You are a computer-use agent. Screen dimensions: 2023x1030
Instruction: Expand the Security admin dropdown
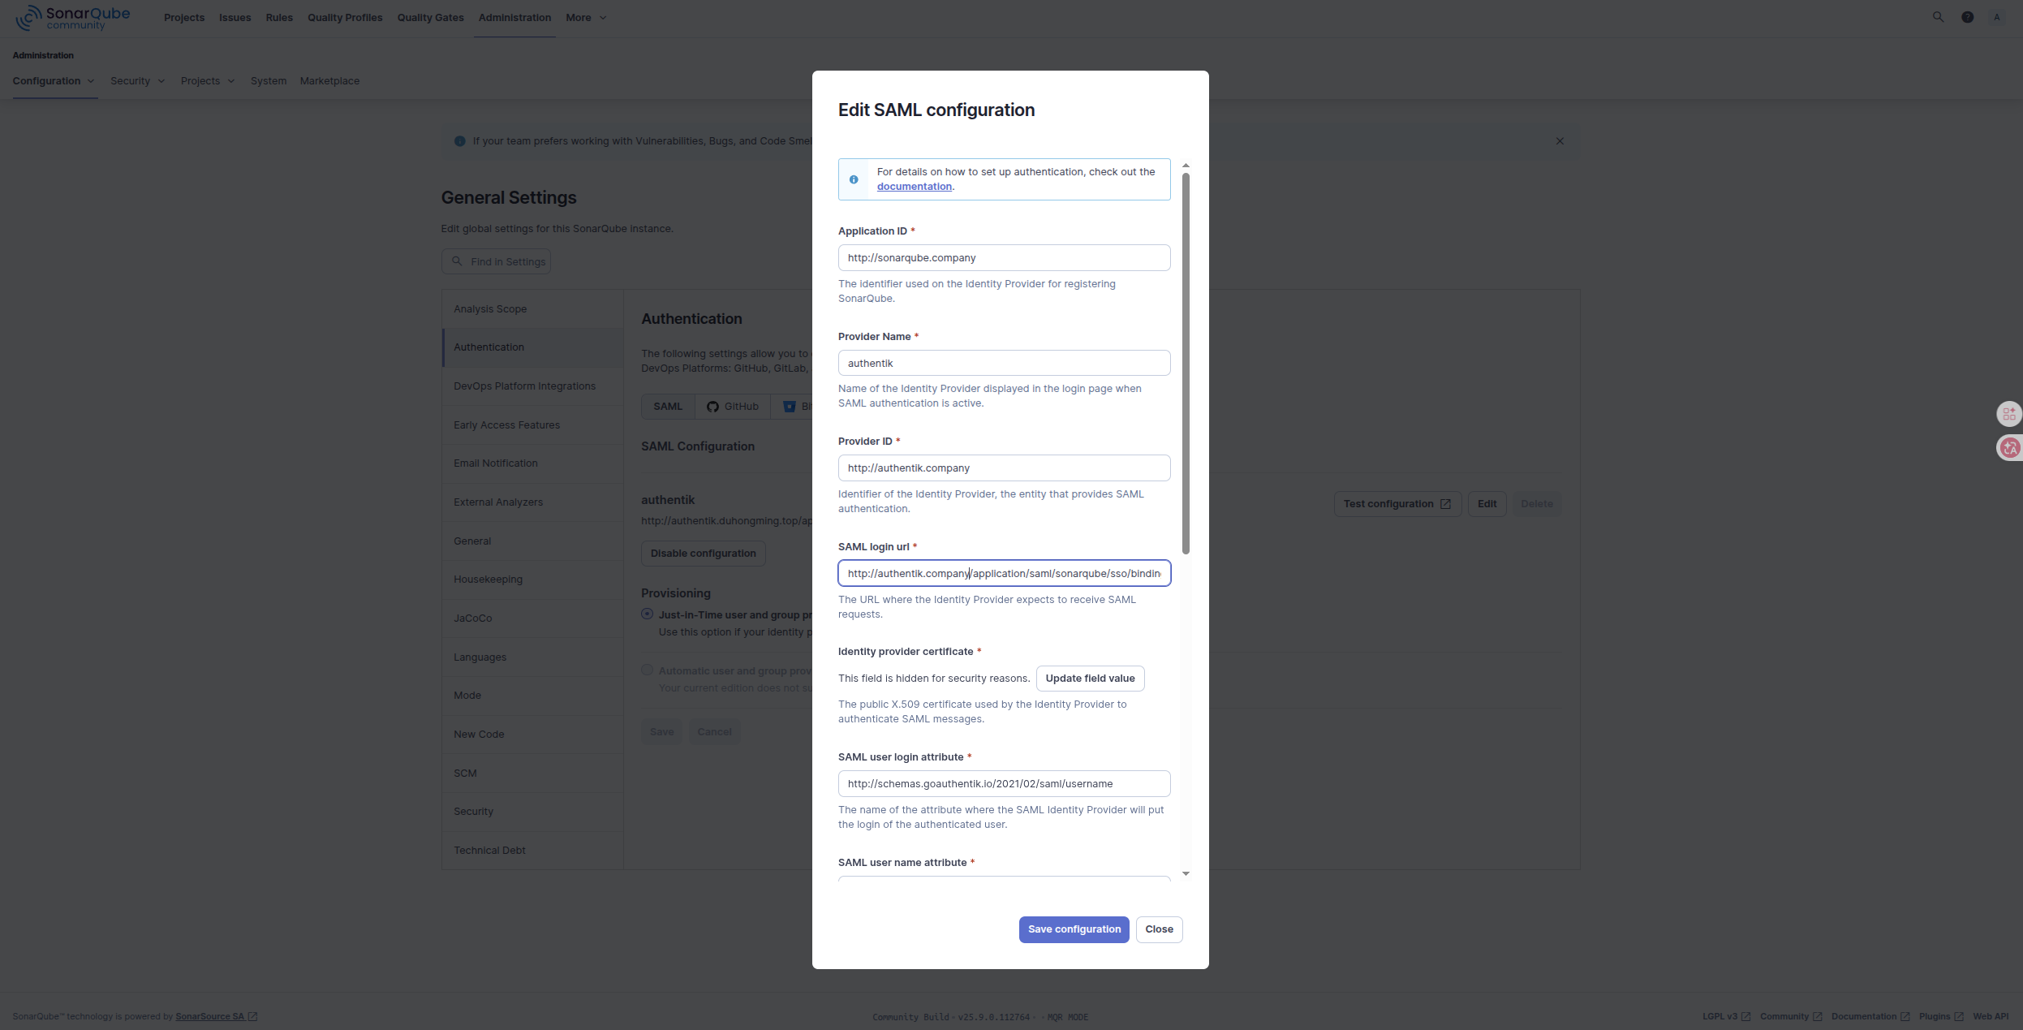(137, 81)
